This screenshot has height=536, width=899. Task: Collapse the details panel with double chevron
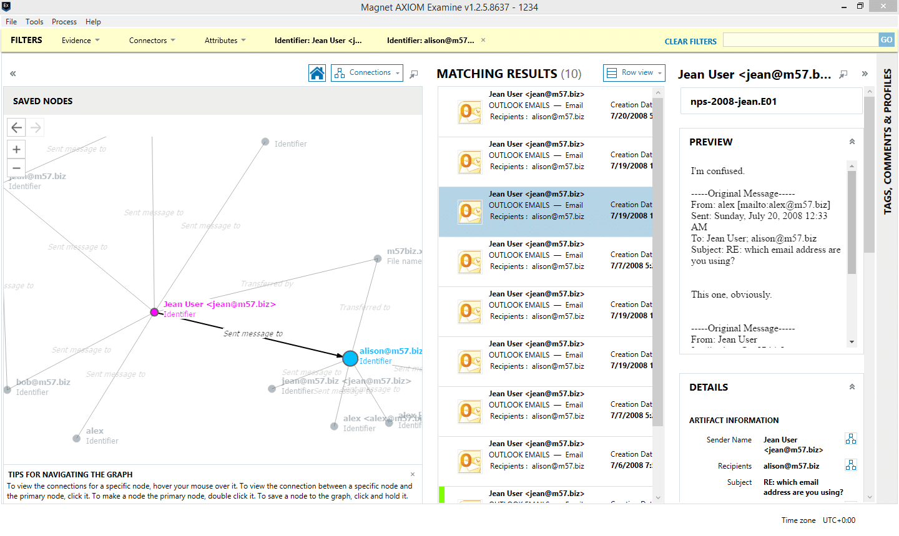(865, 74)
